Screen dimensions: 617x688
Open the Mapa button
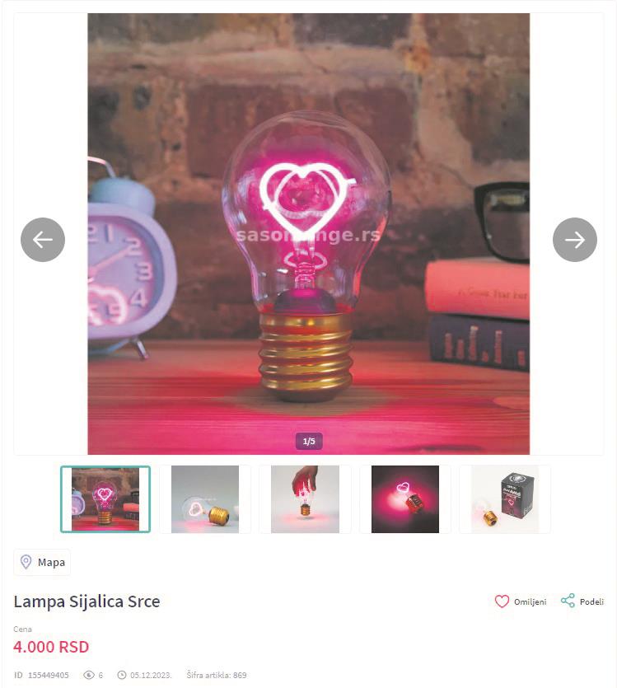(42, 562)
